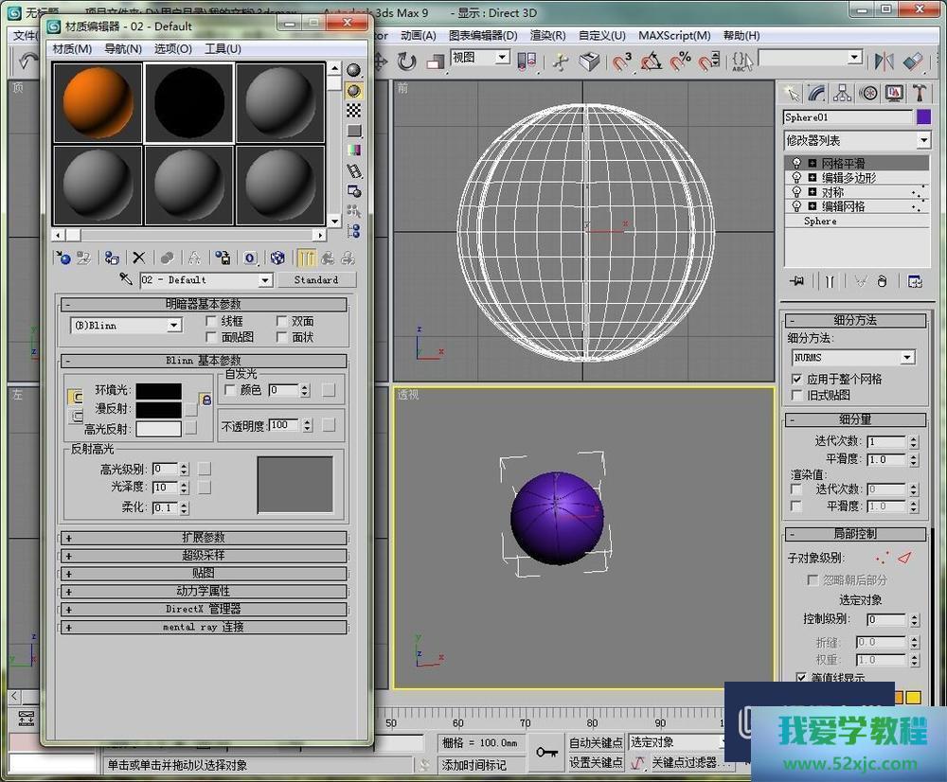Open the Utilities hammer panel tab
Screen dimensions: 947x782
tap(920, 93)
